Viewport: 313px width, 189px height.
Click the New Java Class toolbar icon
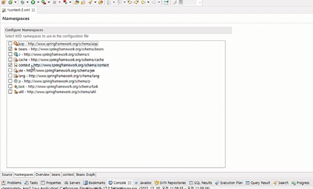[x=10, y=2]
